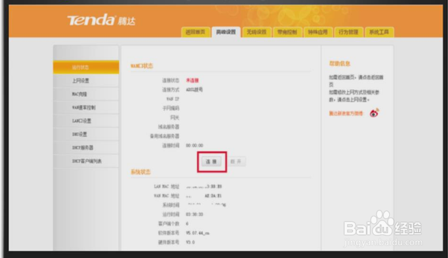
Task: Click the 子网掩码 label
Action: pos(171,108)
